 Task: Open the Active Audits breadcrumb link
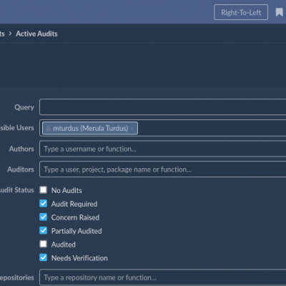[36, 34]
